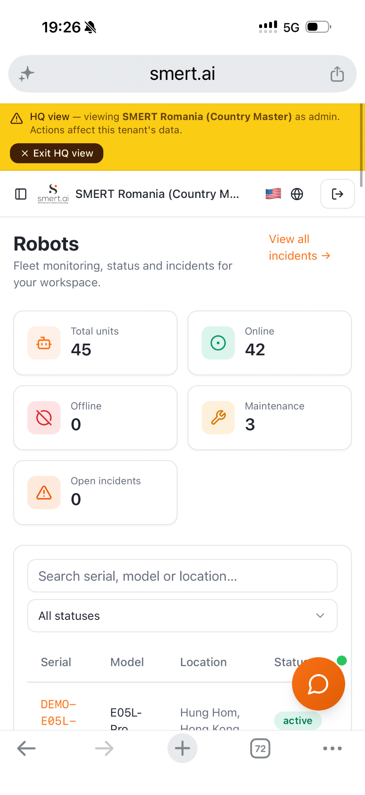365x795 pixels.
Task: Go forward with the browser forward arrow
Action: [104, 748]
